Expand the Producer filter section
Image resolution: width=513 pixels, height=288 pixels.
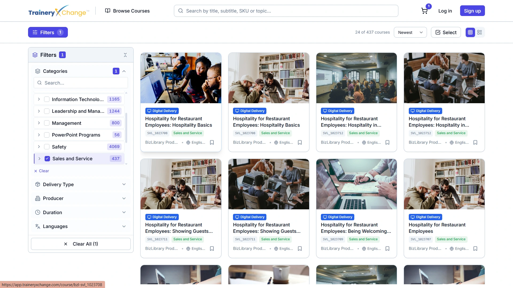coord(81,198)
